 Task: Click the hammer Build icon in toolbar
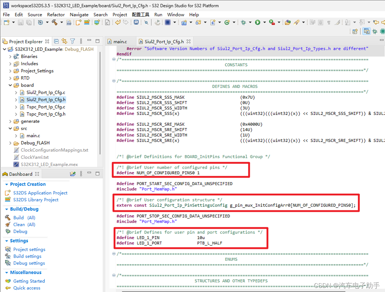(x=55, y=23)
